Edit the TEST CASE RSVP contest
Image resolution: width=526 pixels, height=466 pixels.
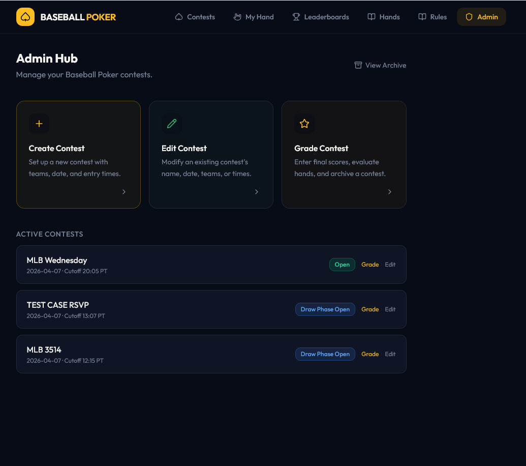coord(390,309)
